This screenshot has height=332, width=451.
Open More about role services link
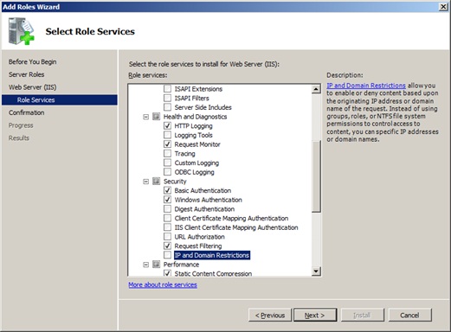tap(163, 284)
